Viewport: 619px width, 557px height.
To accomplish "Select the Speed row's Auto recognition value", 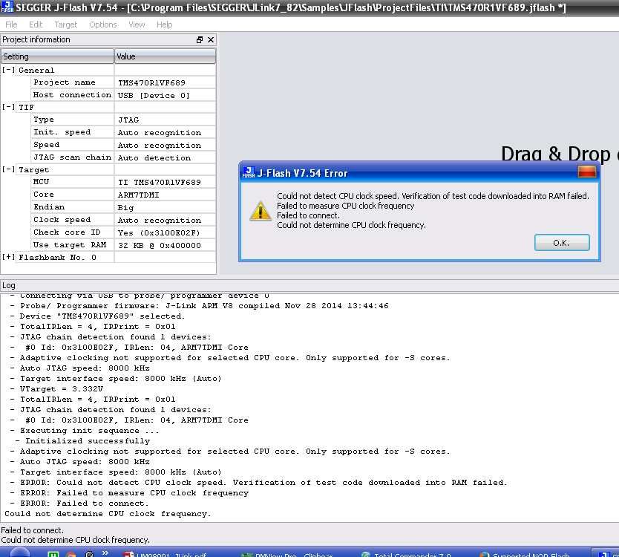I will pos(160,145).
